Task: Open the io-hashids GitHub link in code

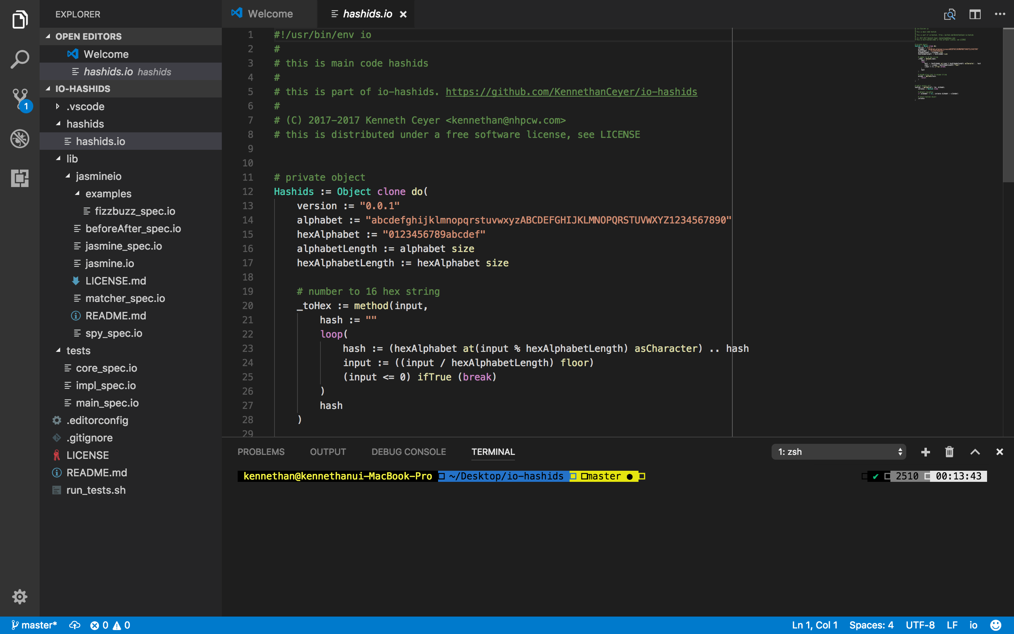Action: (x=571, y=92)
